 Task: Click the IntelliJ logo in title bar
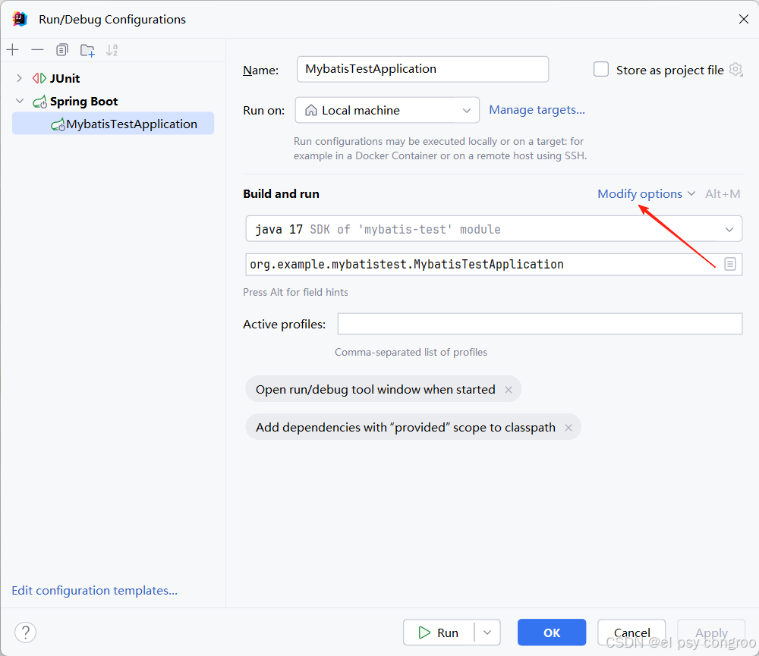20,20
